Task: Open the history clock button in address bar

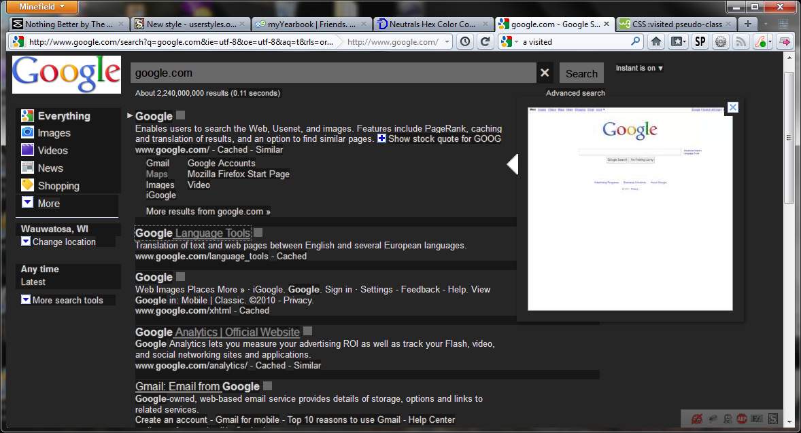Action: coord(465,42)
